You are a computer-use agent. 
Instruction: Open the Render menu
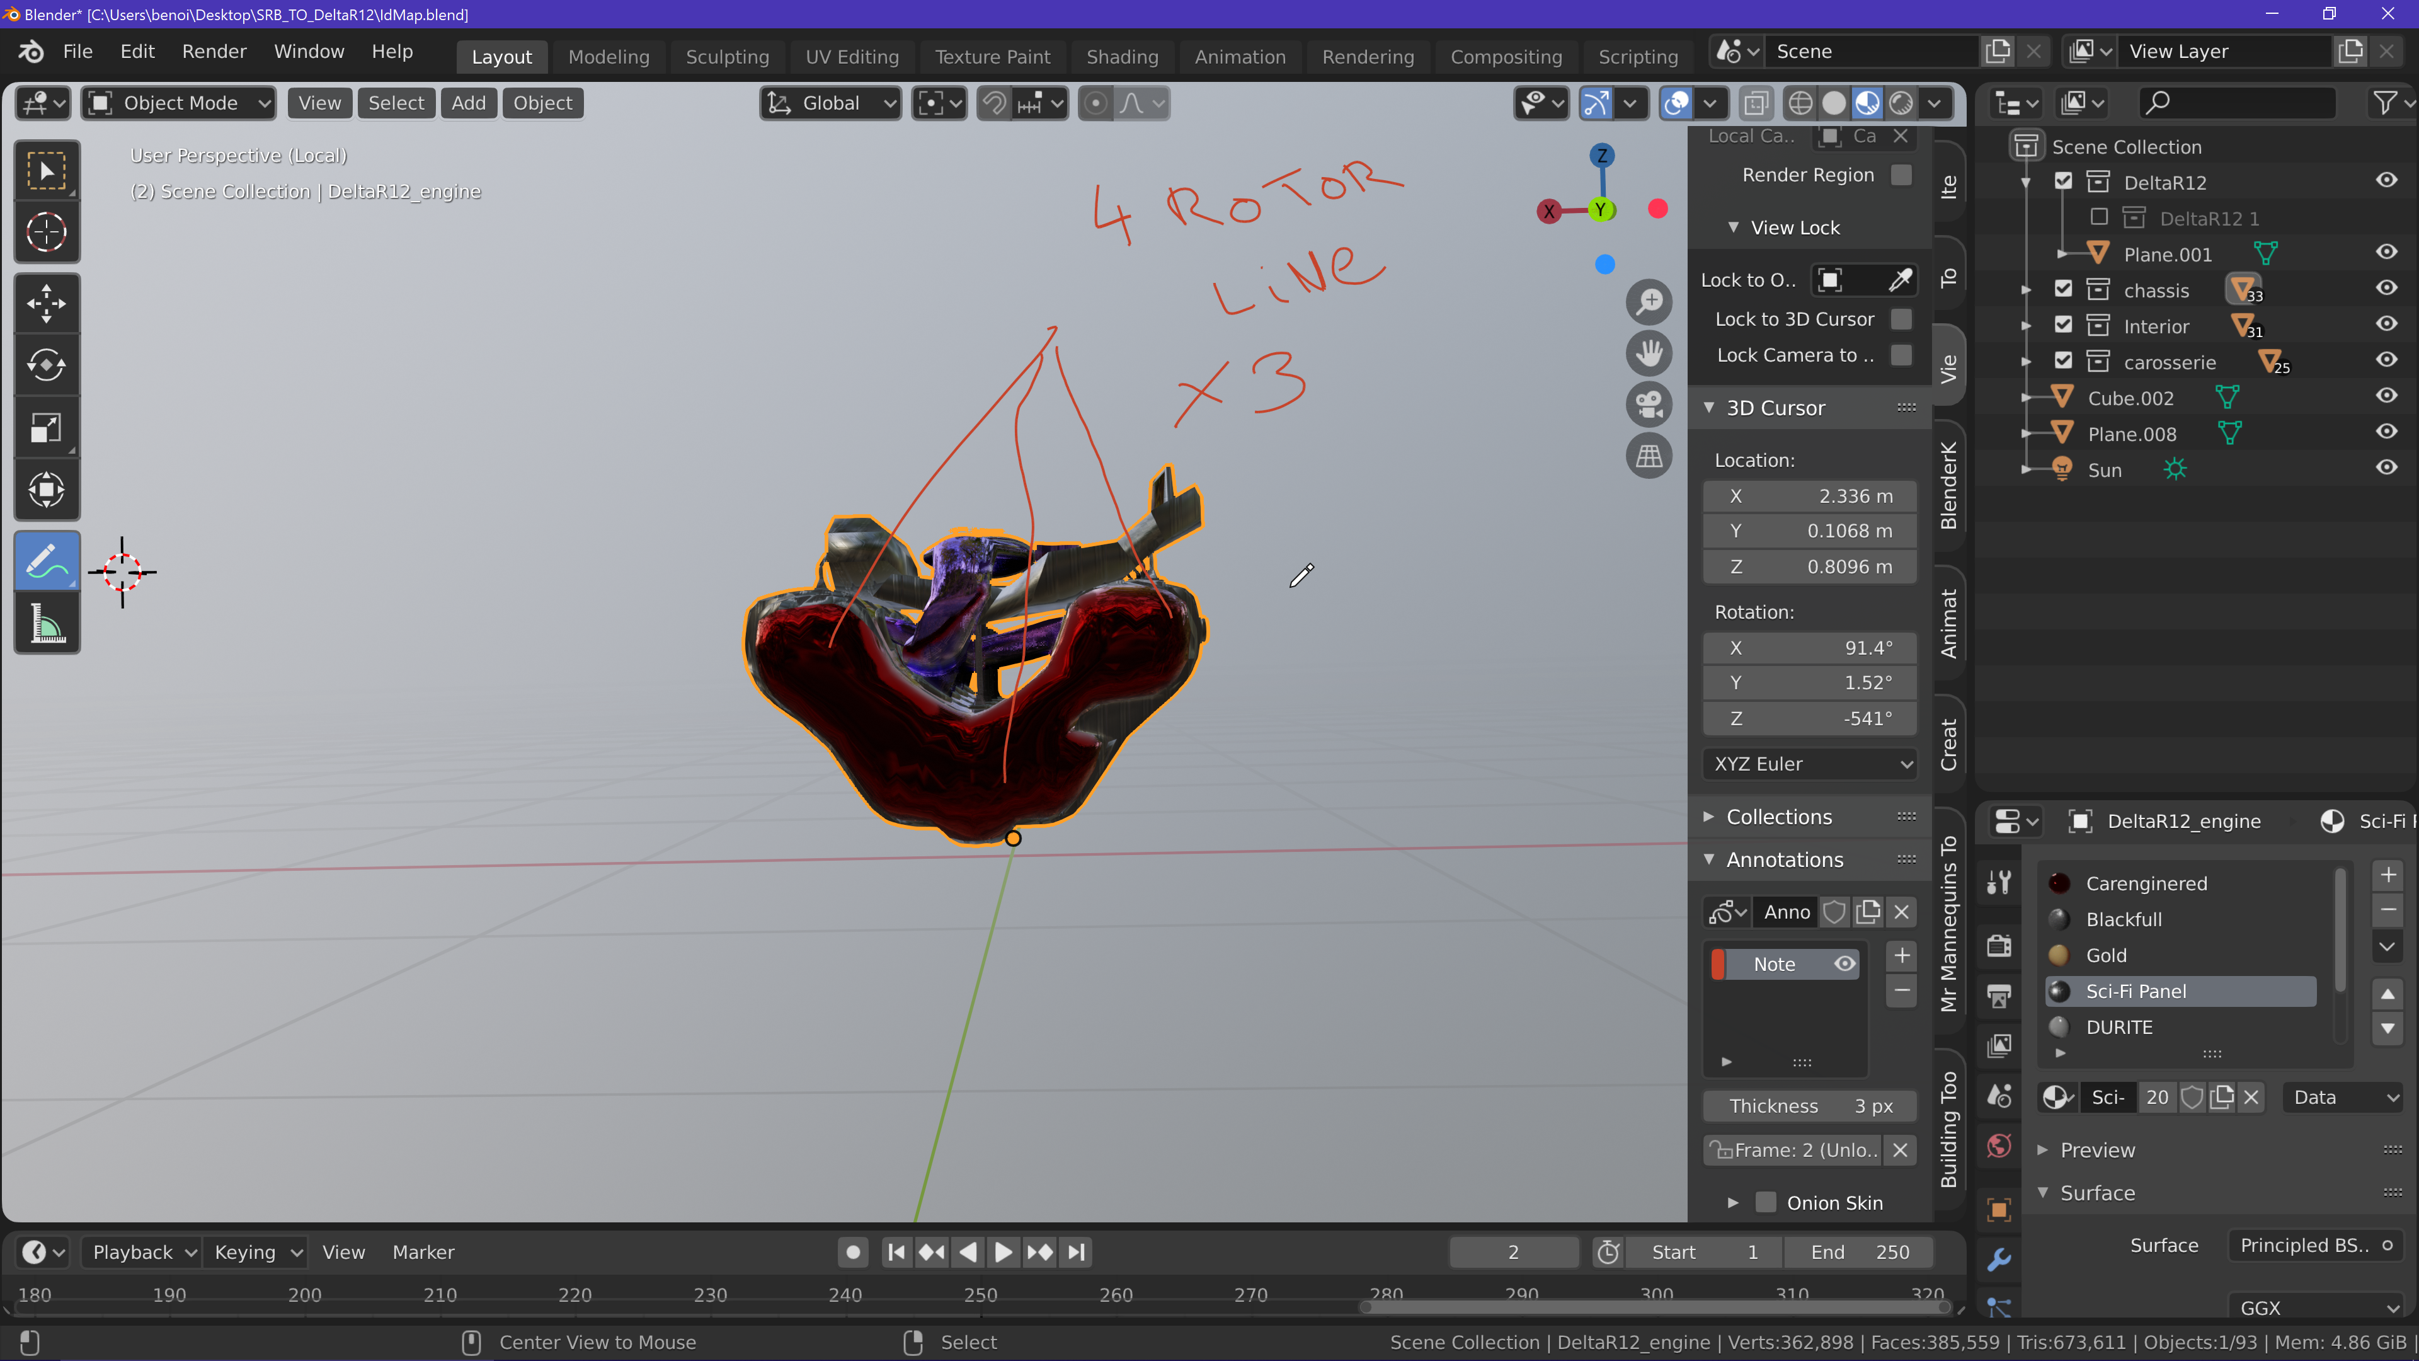[214, 52]
